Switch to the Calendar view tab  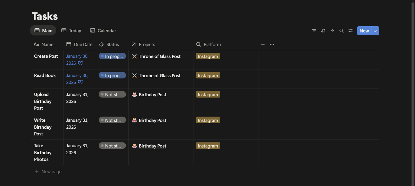[103, 31]
